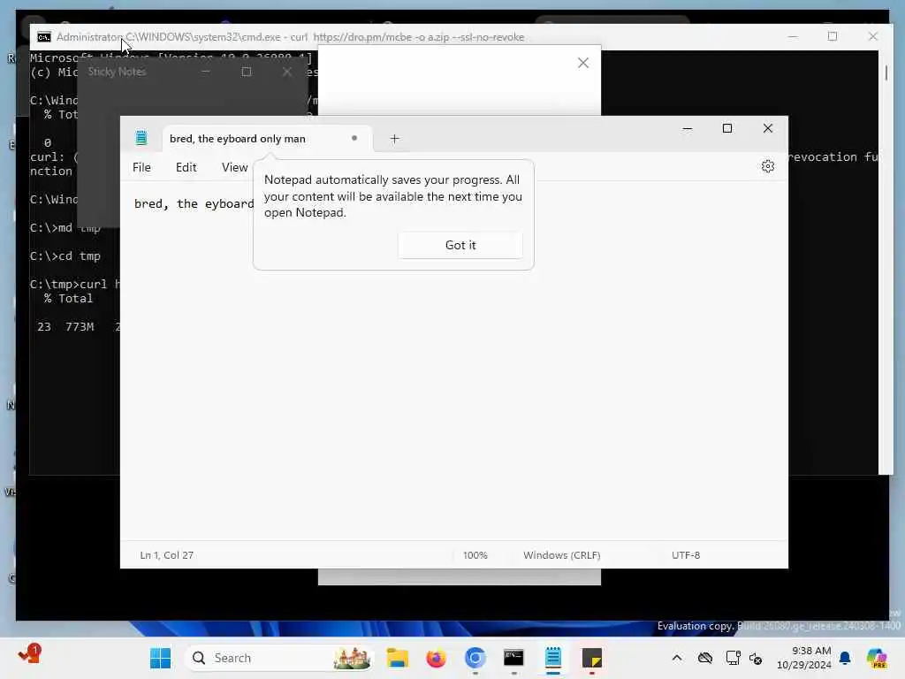Screen dimensions: 905x679
Task: Open the clock and date 9:38 AM
Action: click(804, 658)
